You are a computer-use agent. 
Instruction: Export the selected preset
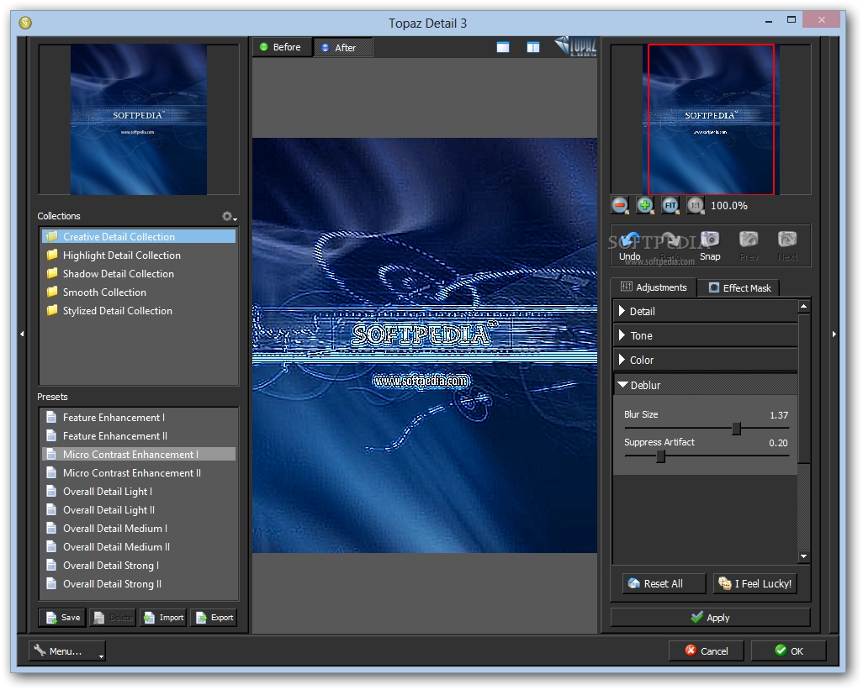tap(214, 618)
